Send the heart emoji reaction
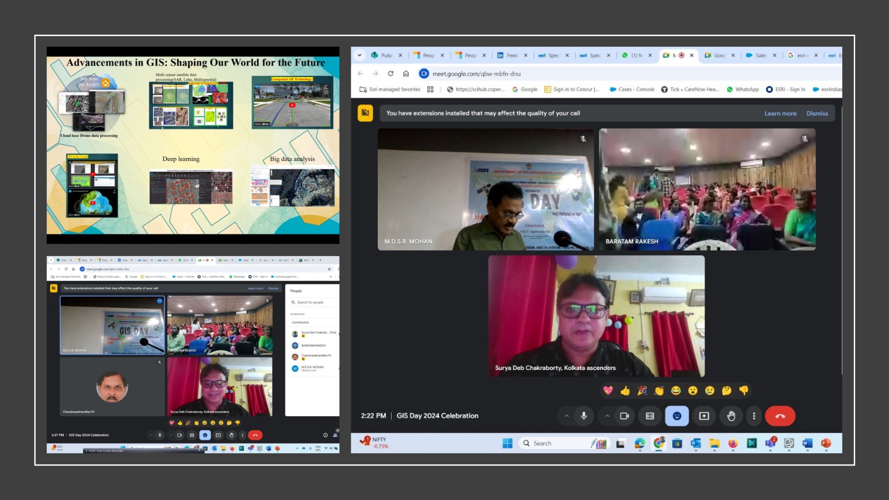 pyautogui.click(x=608, y=391)
